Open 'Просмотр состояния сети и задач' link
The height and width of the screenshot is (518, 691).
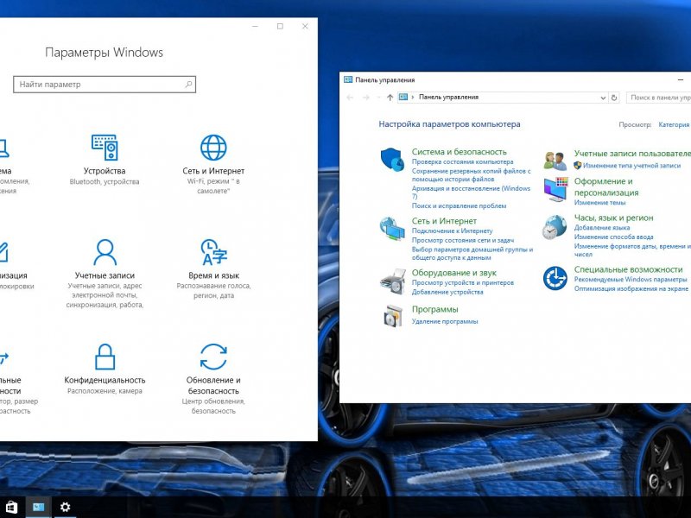(x=463, y=240)
